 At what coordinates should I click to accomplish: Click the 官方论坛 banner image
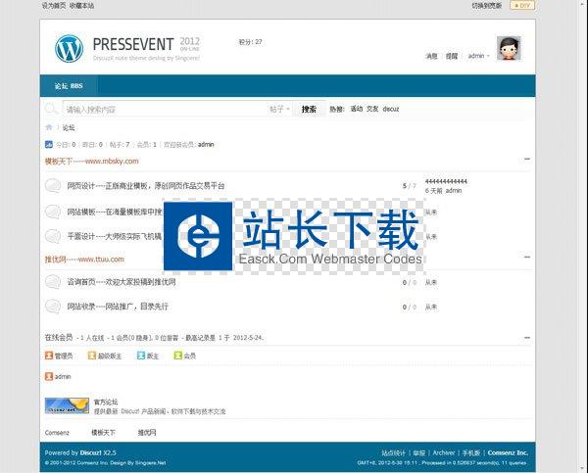point(67,405)
